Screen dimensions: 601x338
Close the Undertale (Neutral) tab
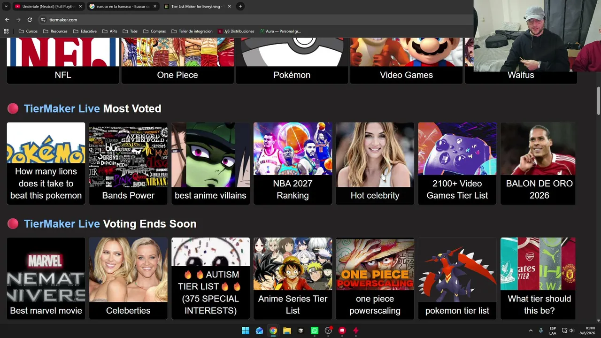point(80,7)
